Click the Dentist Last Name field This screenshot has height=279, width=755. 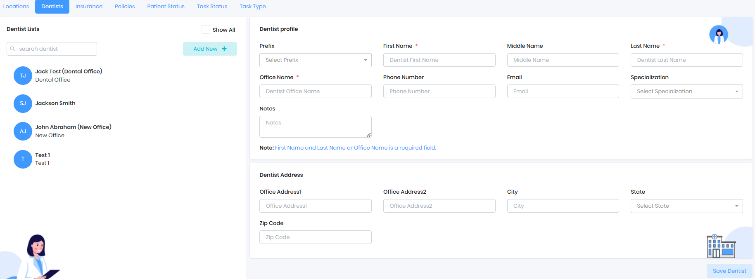coord(686,60)
